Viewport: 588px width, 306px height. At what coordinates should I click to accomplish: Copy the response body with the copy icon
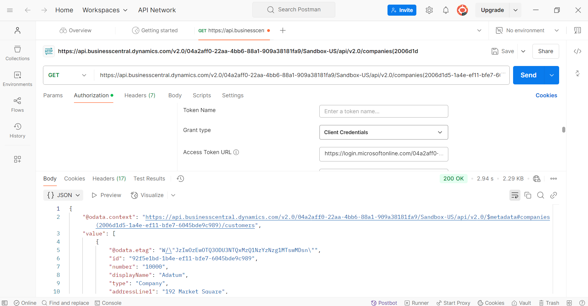point(528,195)
